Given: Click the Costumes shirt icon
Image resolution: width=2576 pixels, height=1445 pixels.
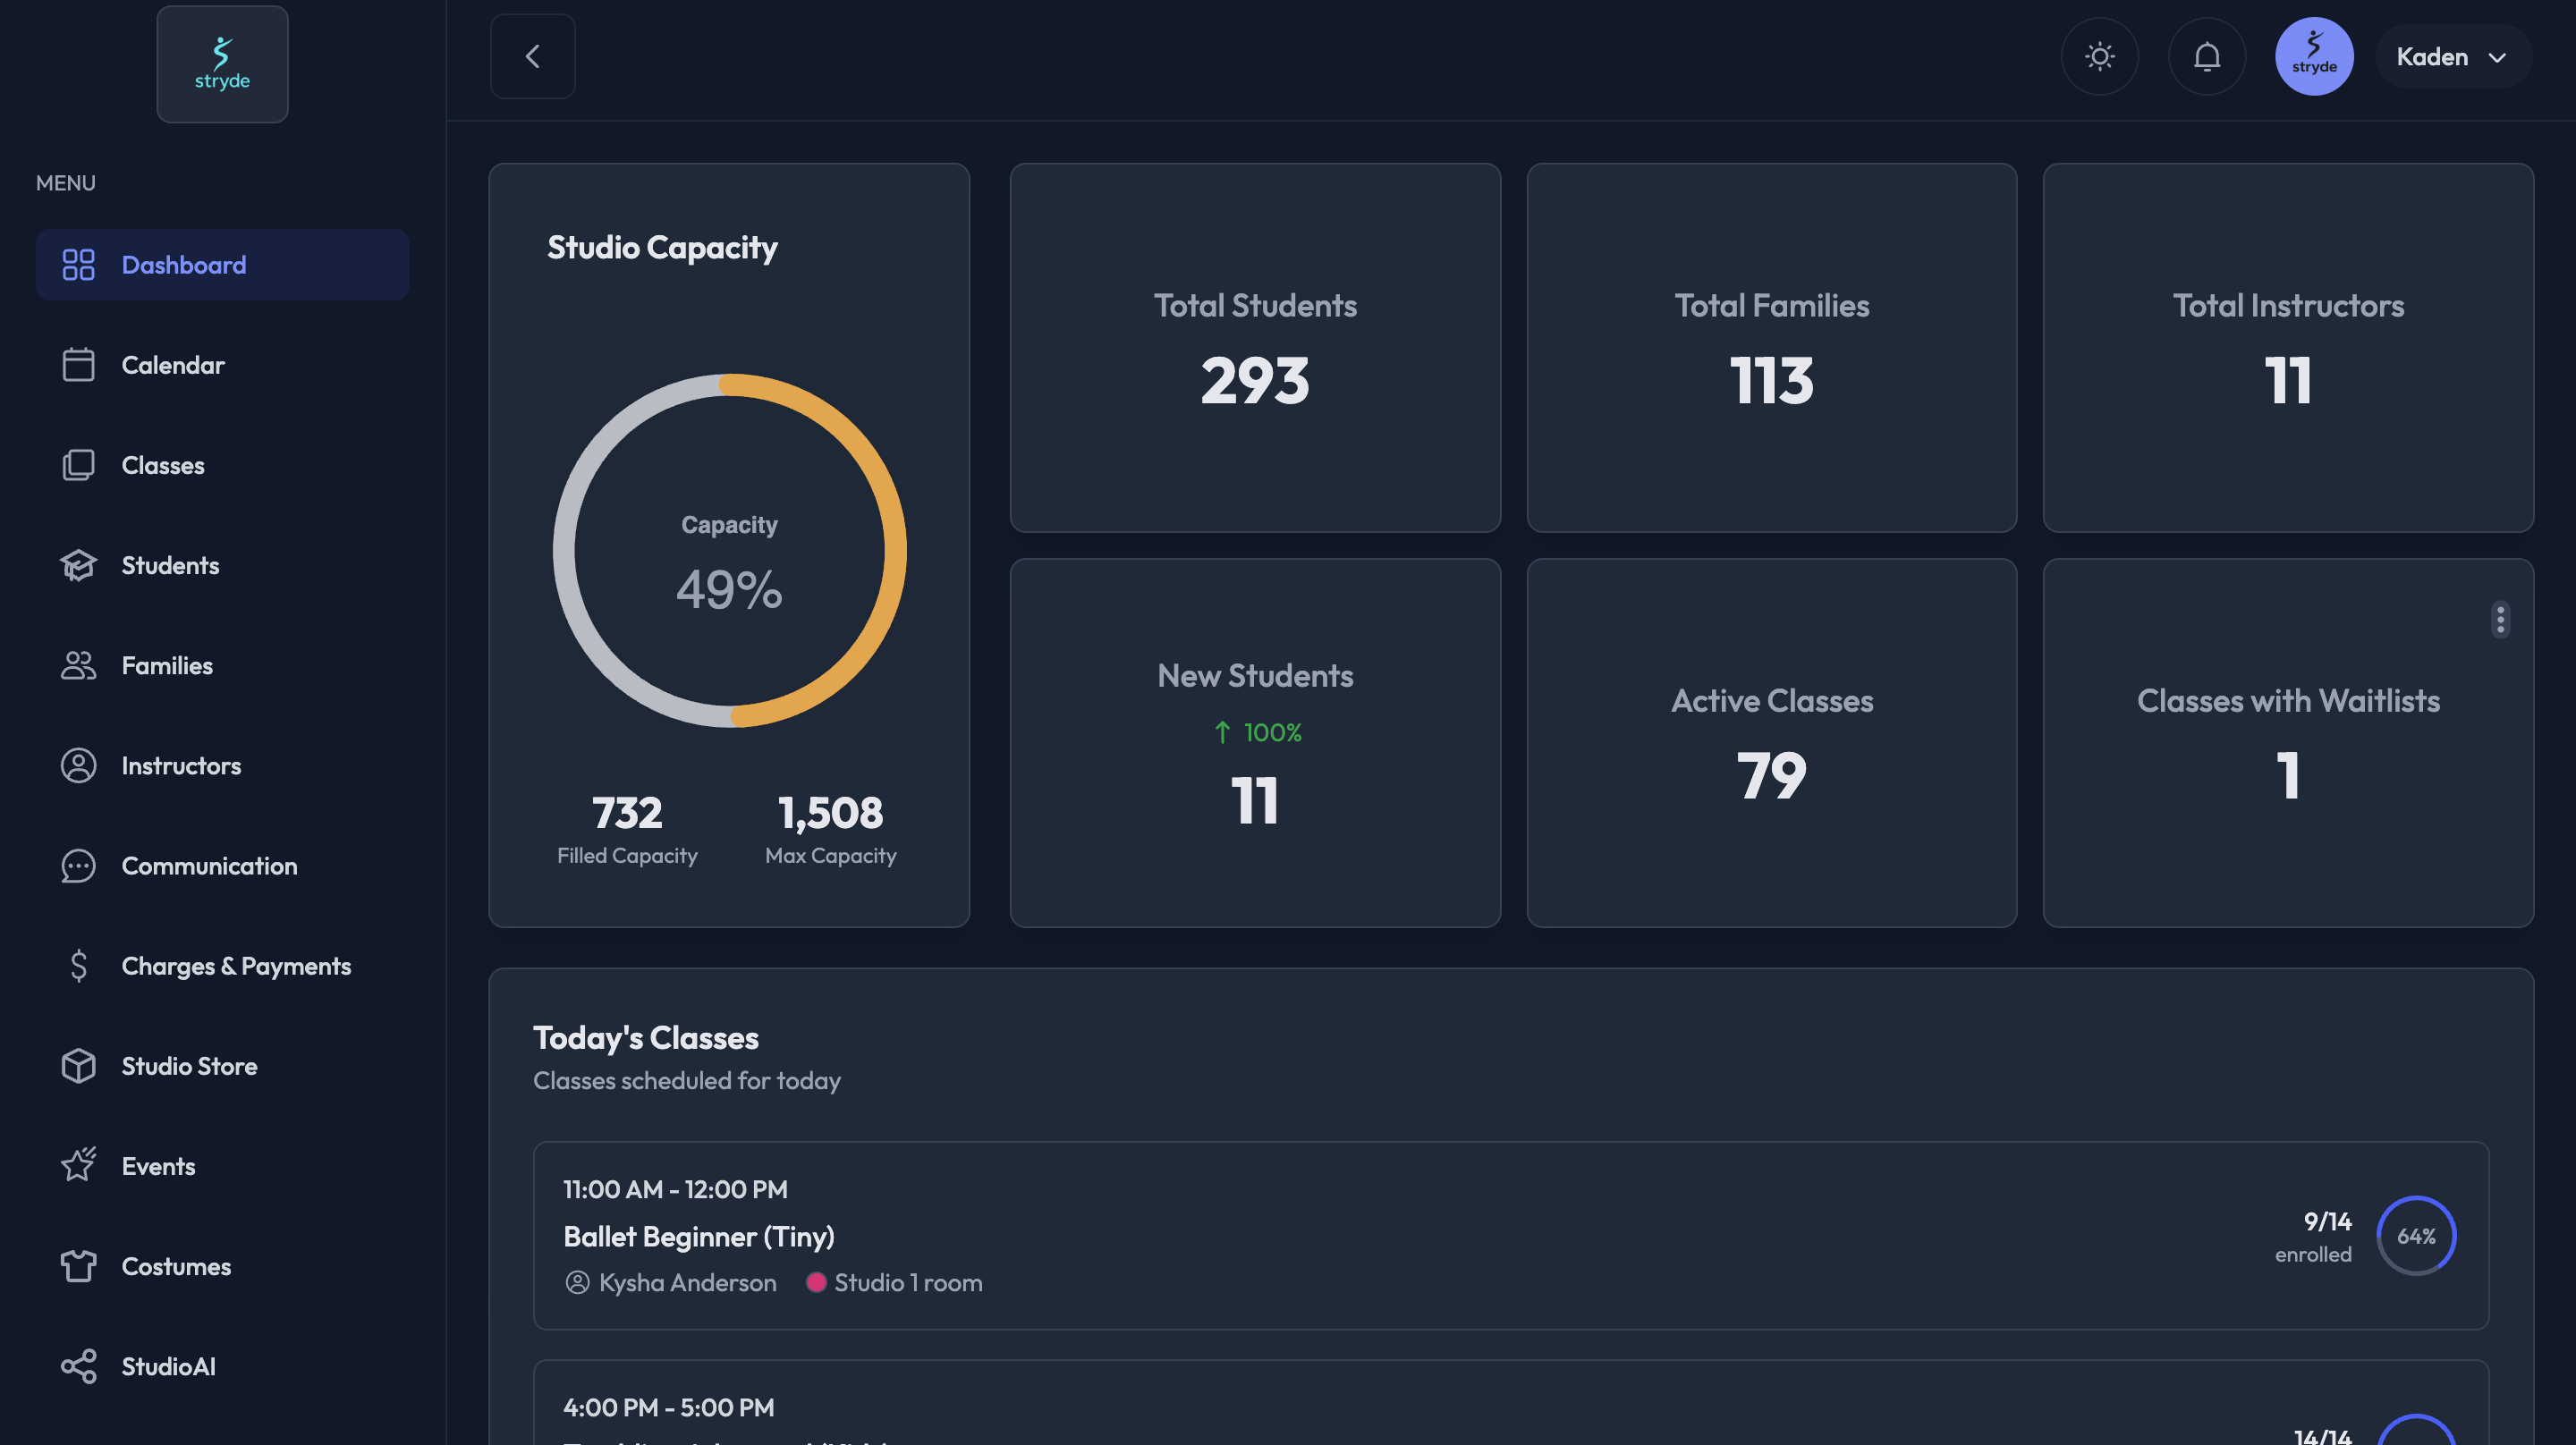Looking at the screenshot, I should point(78,1265).
